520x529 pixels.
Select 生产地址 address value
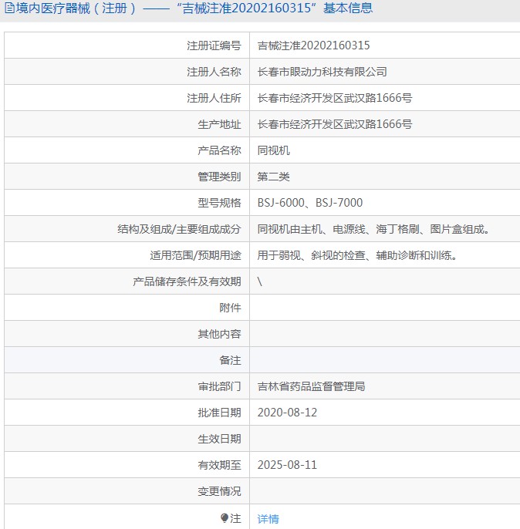[335, 124]
